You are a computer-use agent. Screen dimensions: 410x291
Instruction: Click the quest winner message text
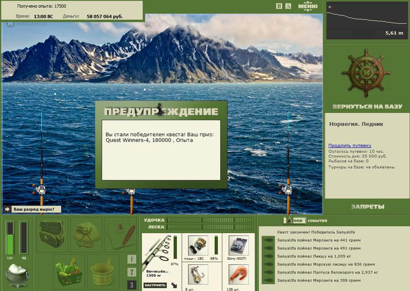click(159, 137)
